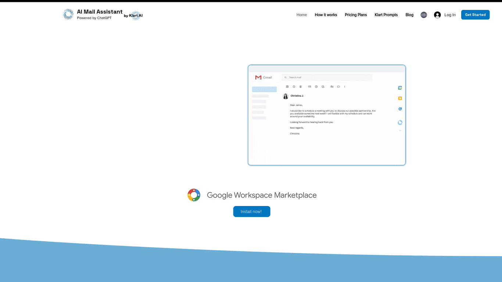Image resolution: width=502 pixels, height=282 pixels.
Task: Open Google Tasks in the side panel
Action: (400, 109)
